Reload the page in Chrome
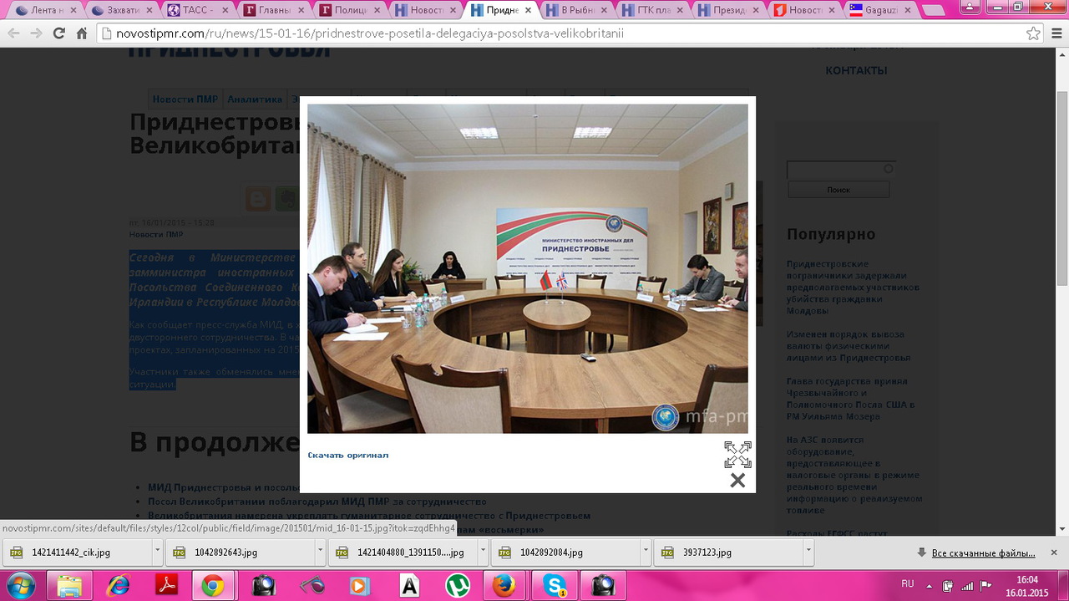1069x601 pixels. tap(58, 33)
